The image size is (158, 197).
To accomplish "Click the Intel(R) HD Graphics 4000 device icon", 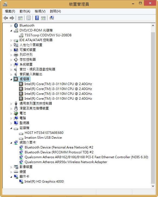I will [21, 182].
